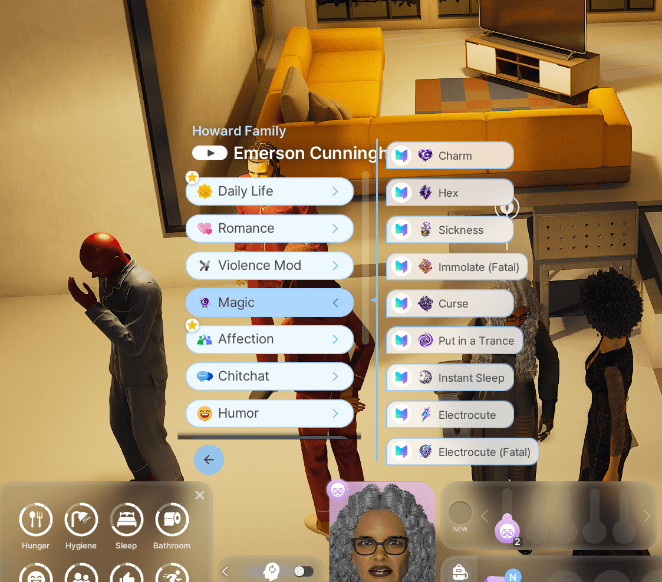Click the purple owl mood icon

point(507,531)
